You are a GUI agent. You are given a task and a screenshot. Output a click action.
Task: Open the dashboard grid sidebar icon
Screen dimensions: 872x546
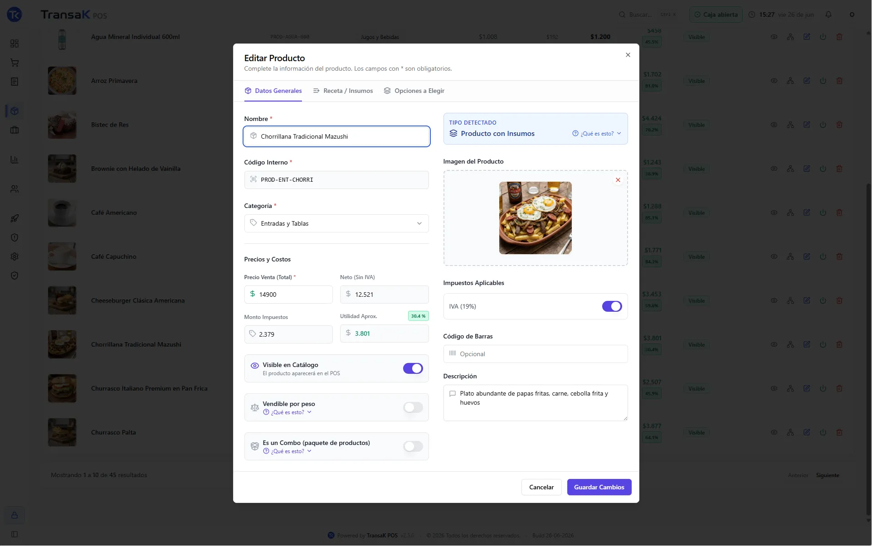click(x=15, y=43)
